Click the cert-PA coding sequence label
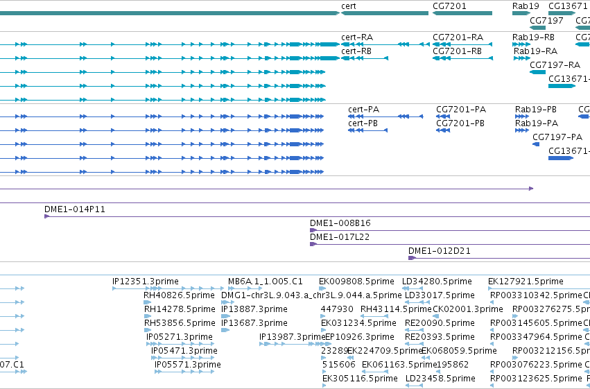 point(363,110)
